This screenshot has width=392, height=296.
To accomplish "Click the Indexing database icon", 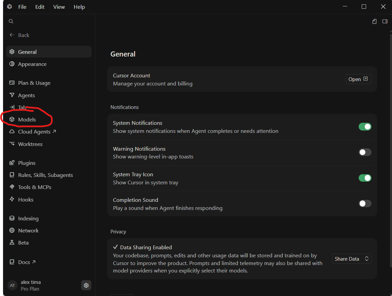I will [12, 218].
